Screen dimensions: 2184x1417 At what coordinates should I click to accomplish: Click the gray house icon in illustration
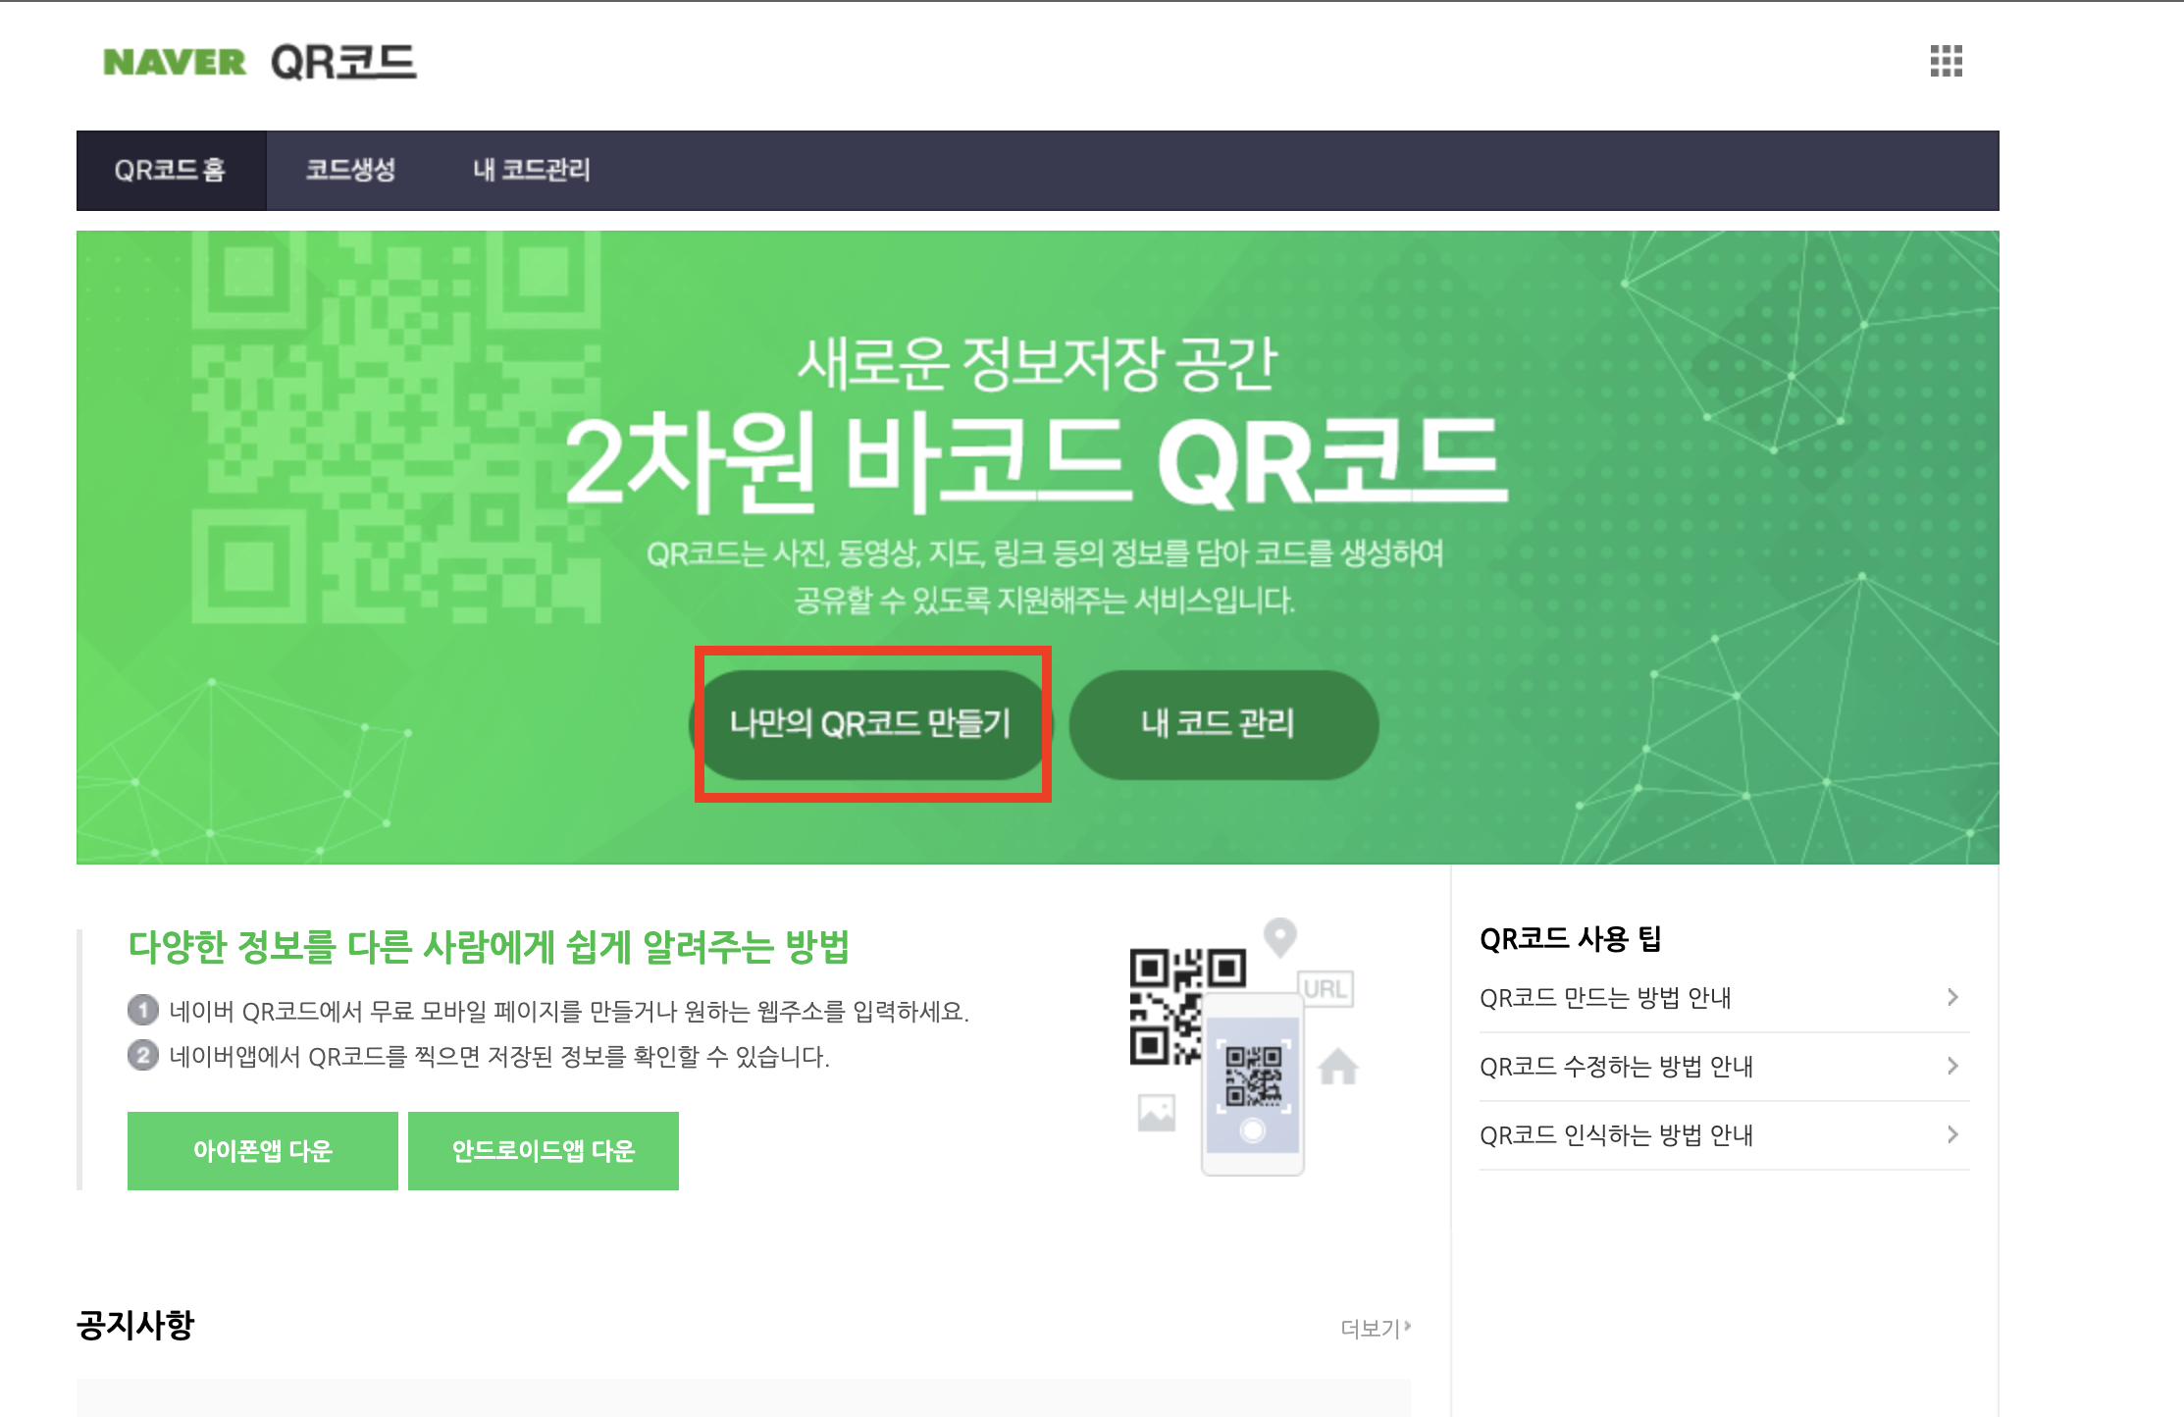1337,1067
